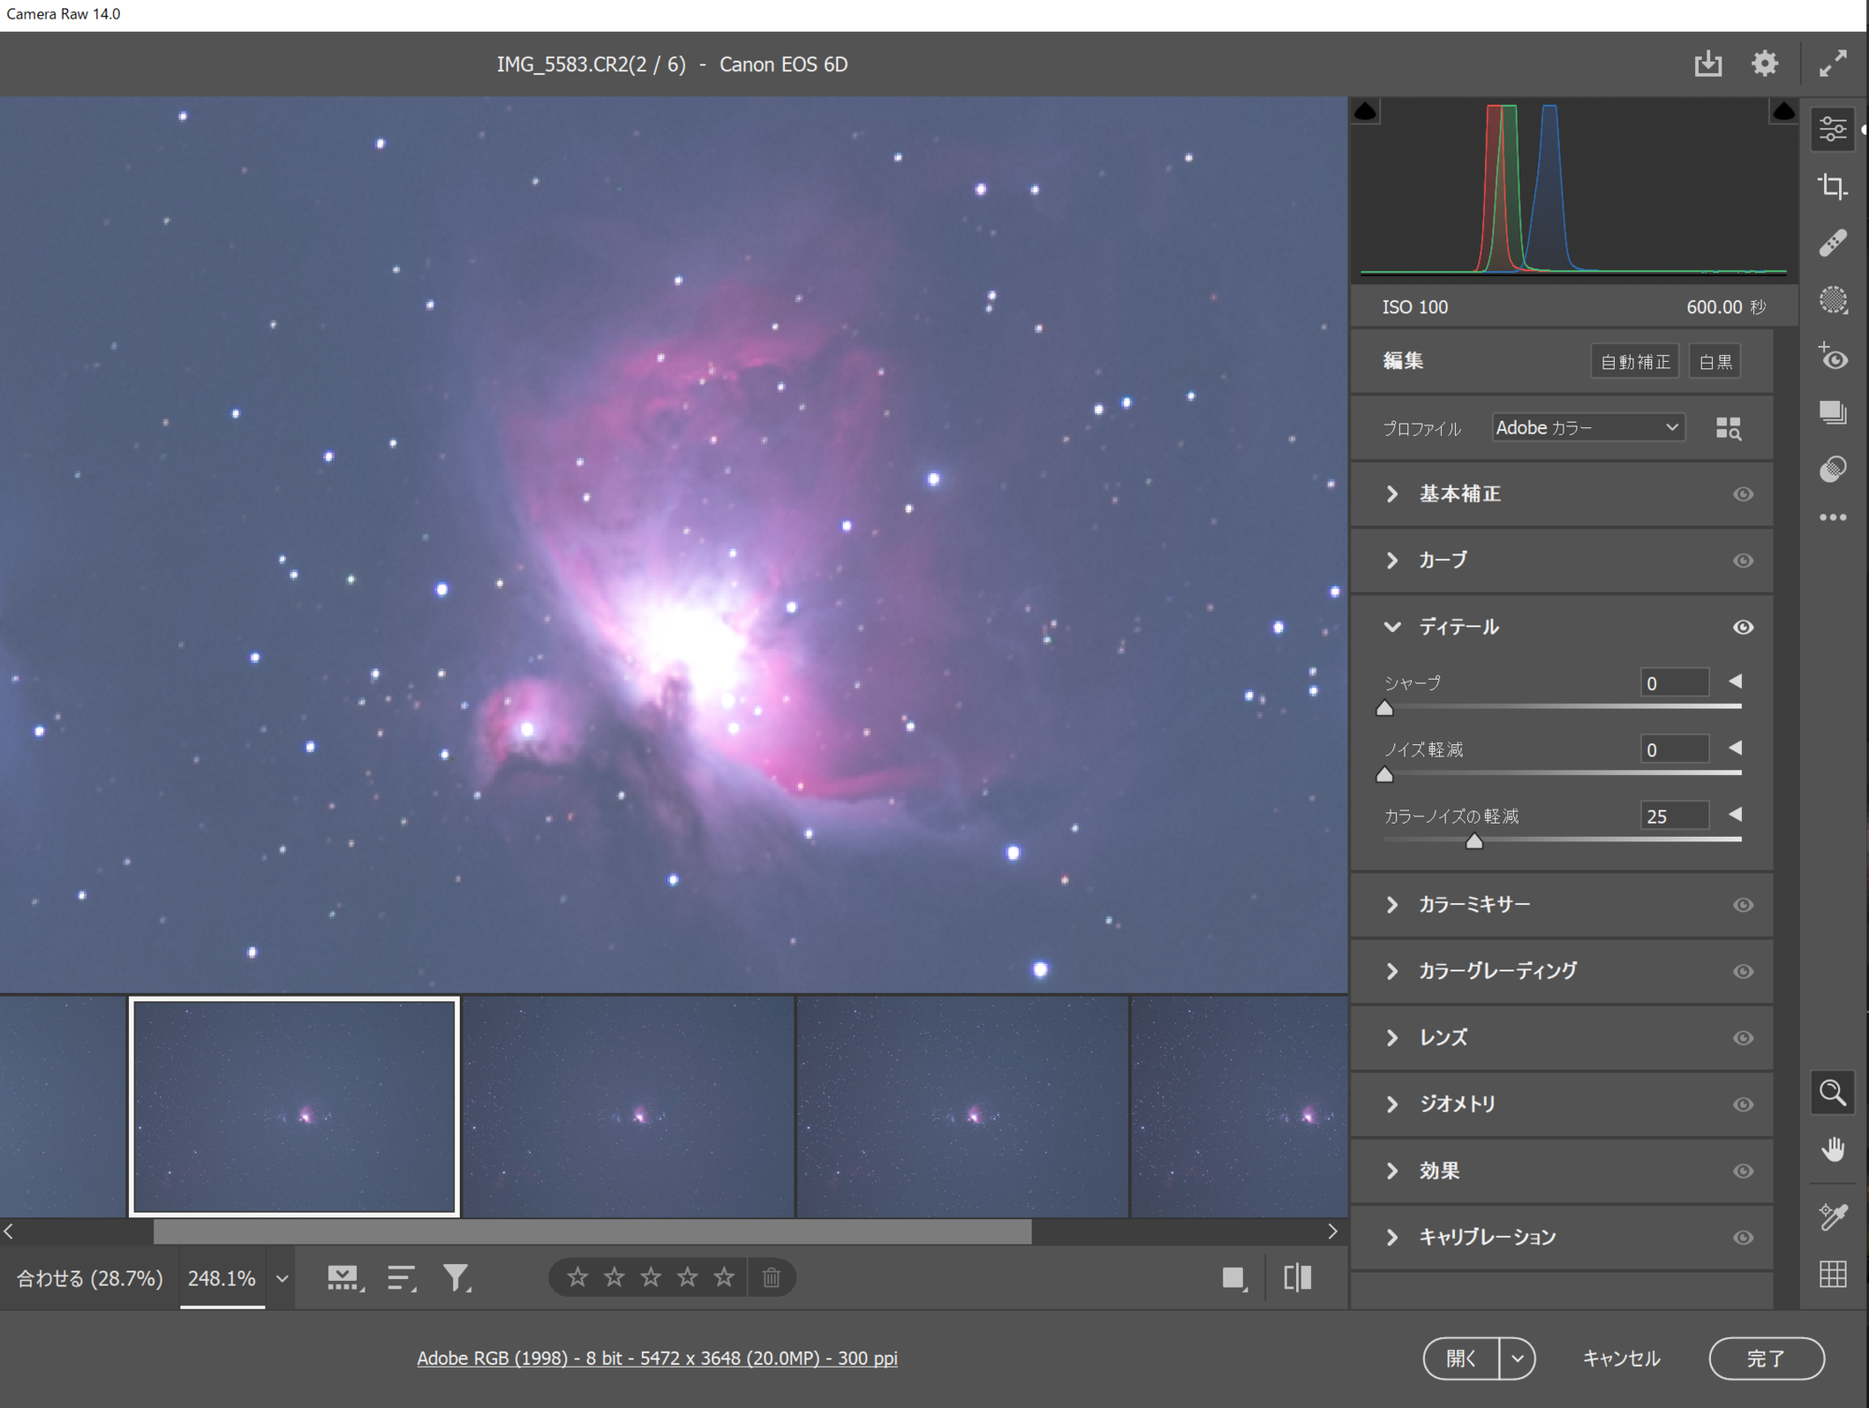
Task: Open Camera Raw preferences gear
Action: (x=1764, y=64)
